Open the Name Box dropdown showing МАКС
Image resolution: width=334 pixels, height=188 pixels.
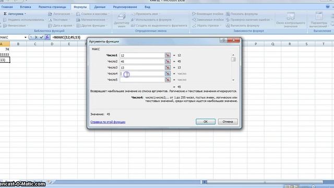(26, 37)
